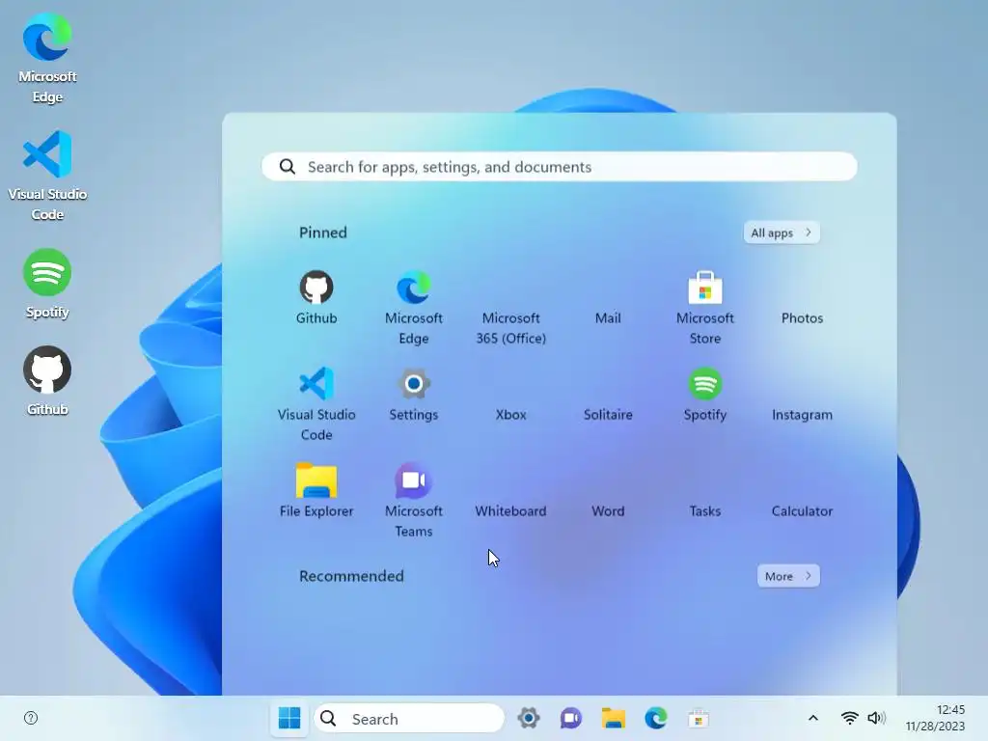Open File Explorer pinned app
The image size is (988, 741).
tap(316, 491)
